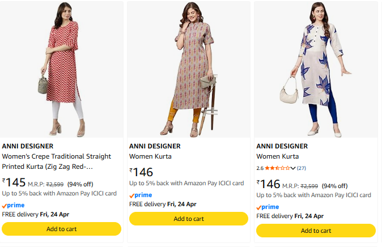Open the red zig zag kurta product image
Screen dimensions: 382x247
[62, 68]
